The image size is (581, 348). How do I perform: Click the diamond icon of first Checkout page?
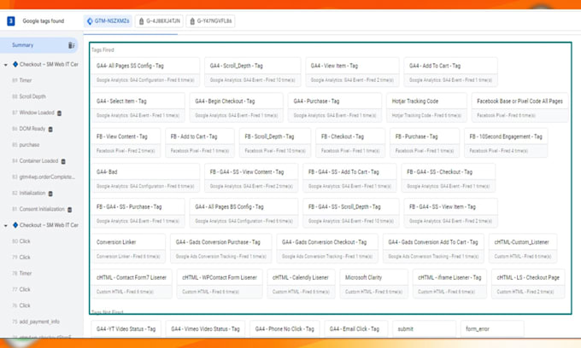click(x=15, y=64)
